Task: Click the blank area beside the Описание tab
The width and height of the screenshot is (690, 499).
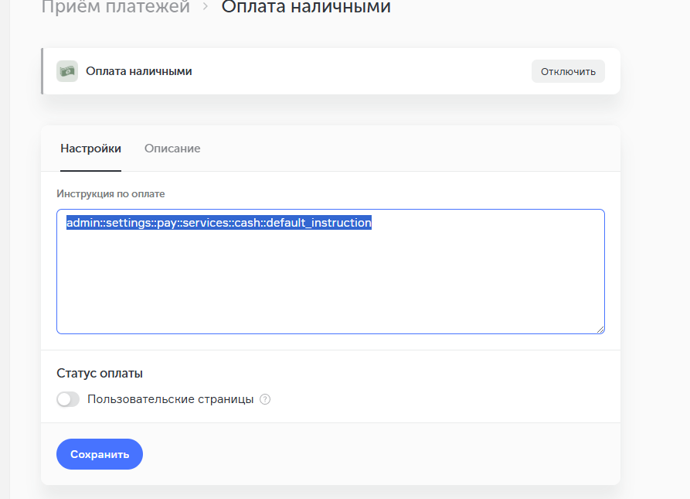Action: pos(402,149)
